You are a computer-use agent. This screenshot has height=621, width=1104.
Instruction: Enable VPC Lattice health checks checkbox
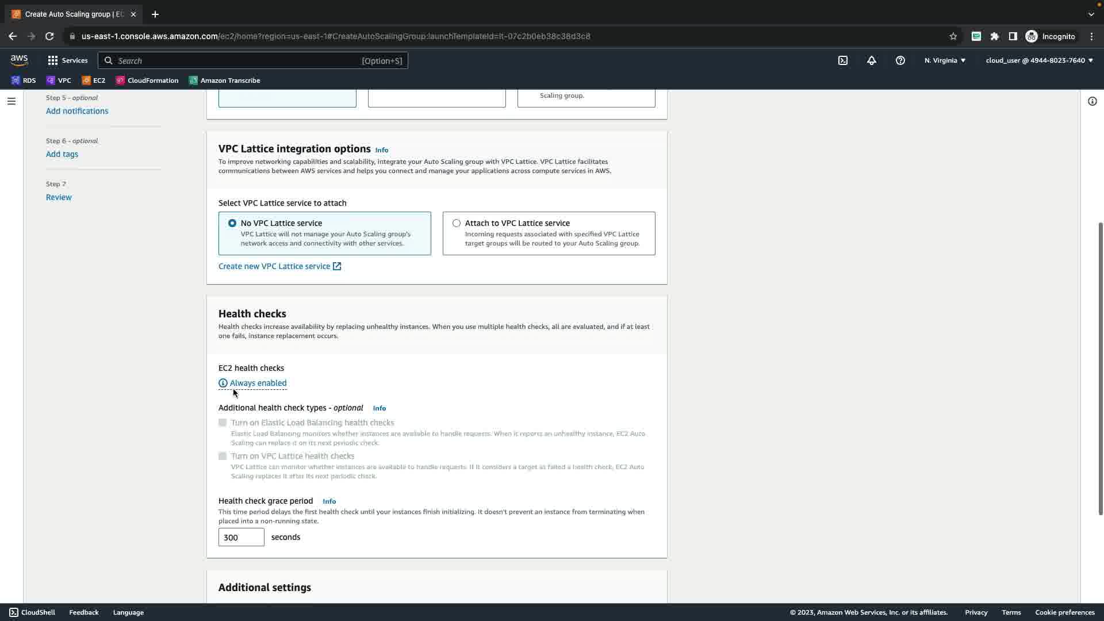click(223, 456)
